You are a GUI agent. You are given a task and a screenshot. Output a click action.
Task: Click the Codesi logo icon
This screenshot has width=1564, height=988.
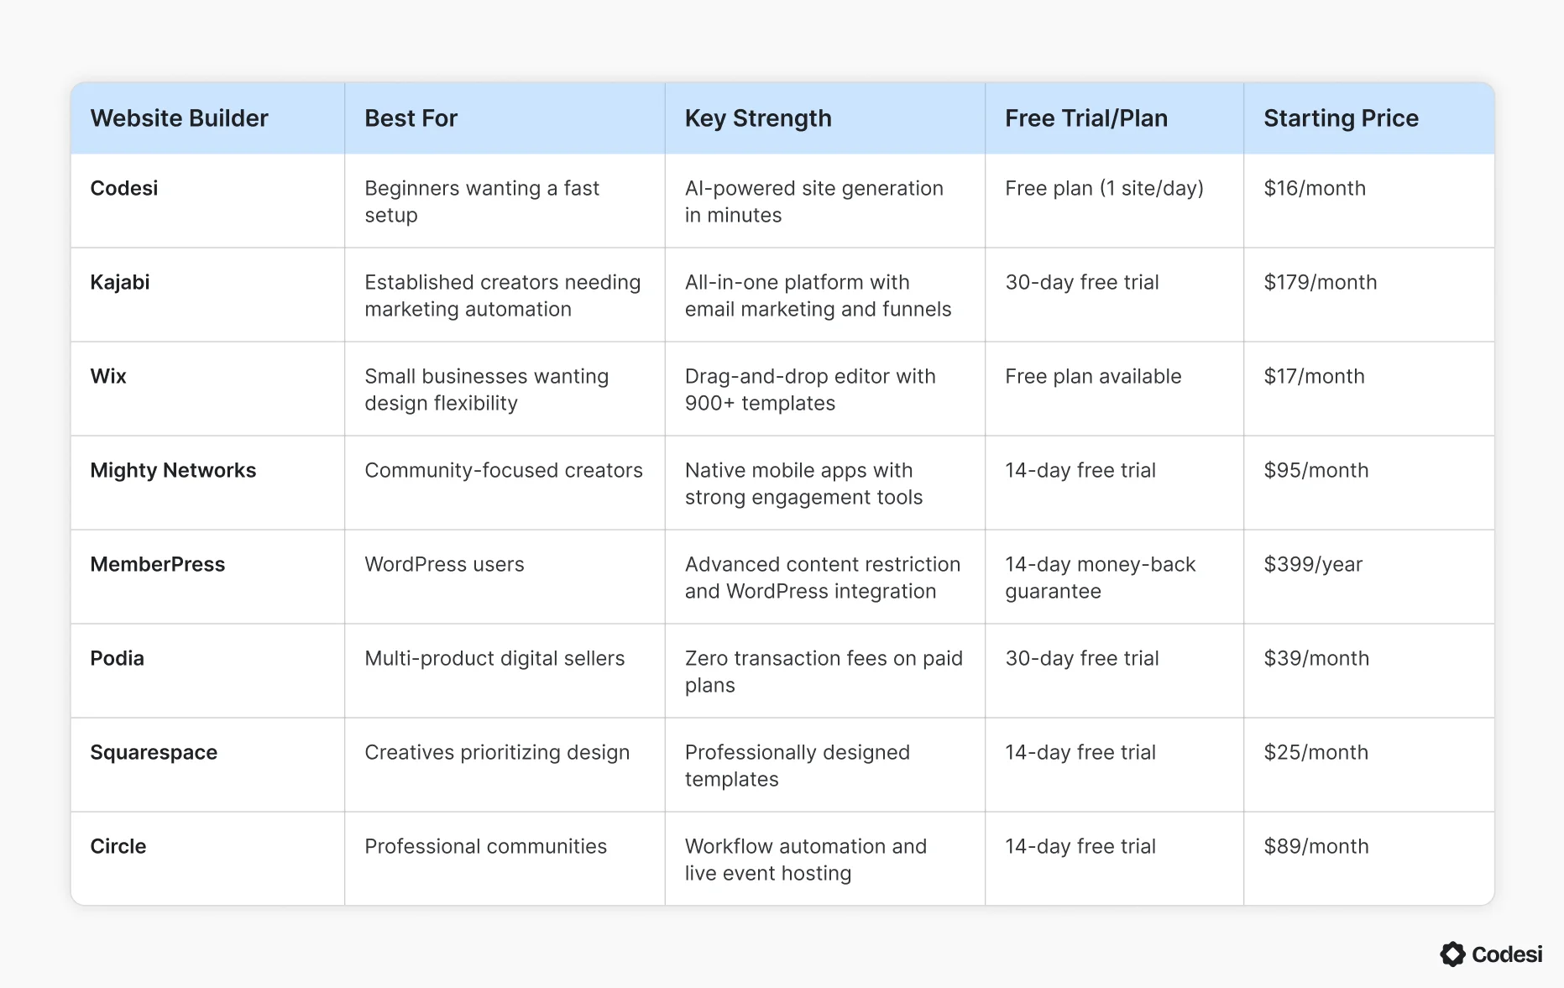[1452, 954]
